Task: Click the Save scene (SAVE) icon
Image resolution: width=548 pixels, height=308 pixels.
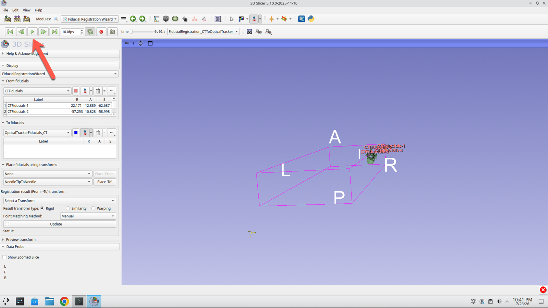Action: click(26, 19)
